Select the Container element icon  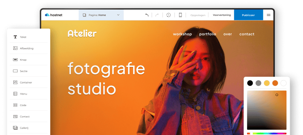point(15,82)
